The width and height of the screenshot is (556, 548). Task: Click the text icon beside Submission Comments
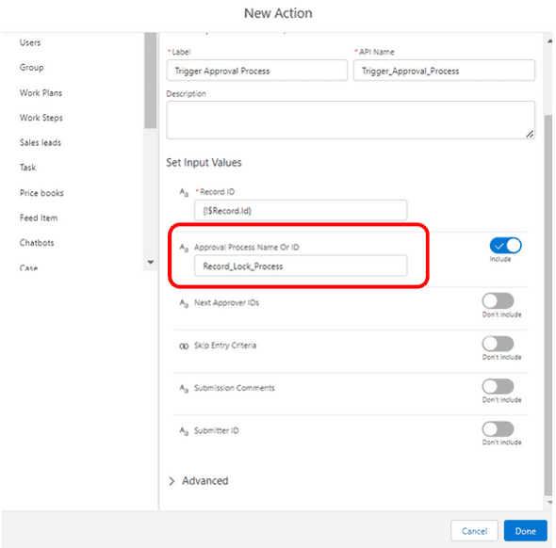point(184,389)
